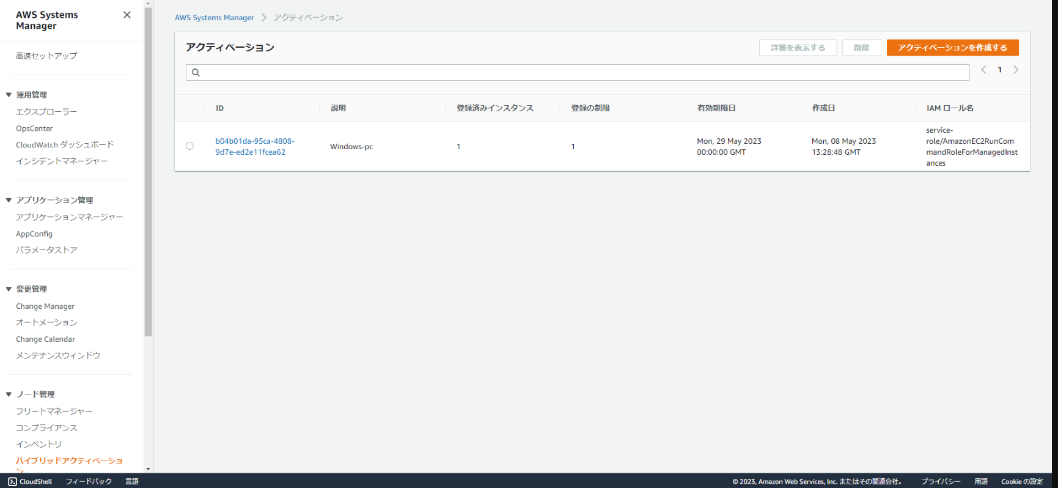
Task: Open 高速セットアップ in sidebar
Action: 46,56
